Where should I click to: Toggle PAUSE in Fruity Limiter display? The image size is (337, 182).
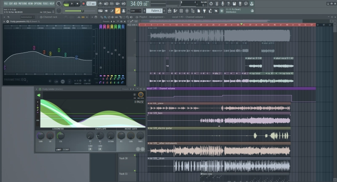coord(139,101)
